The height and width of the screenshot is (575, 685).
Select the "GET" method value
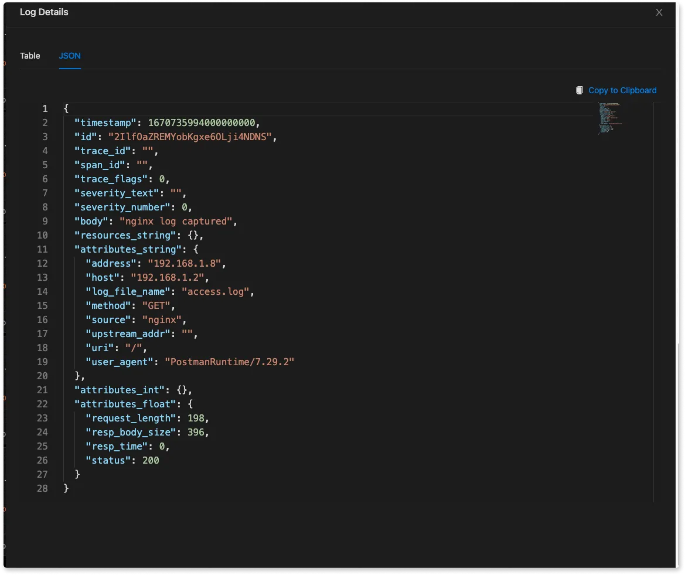click(x=157, y=305)
